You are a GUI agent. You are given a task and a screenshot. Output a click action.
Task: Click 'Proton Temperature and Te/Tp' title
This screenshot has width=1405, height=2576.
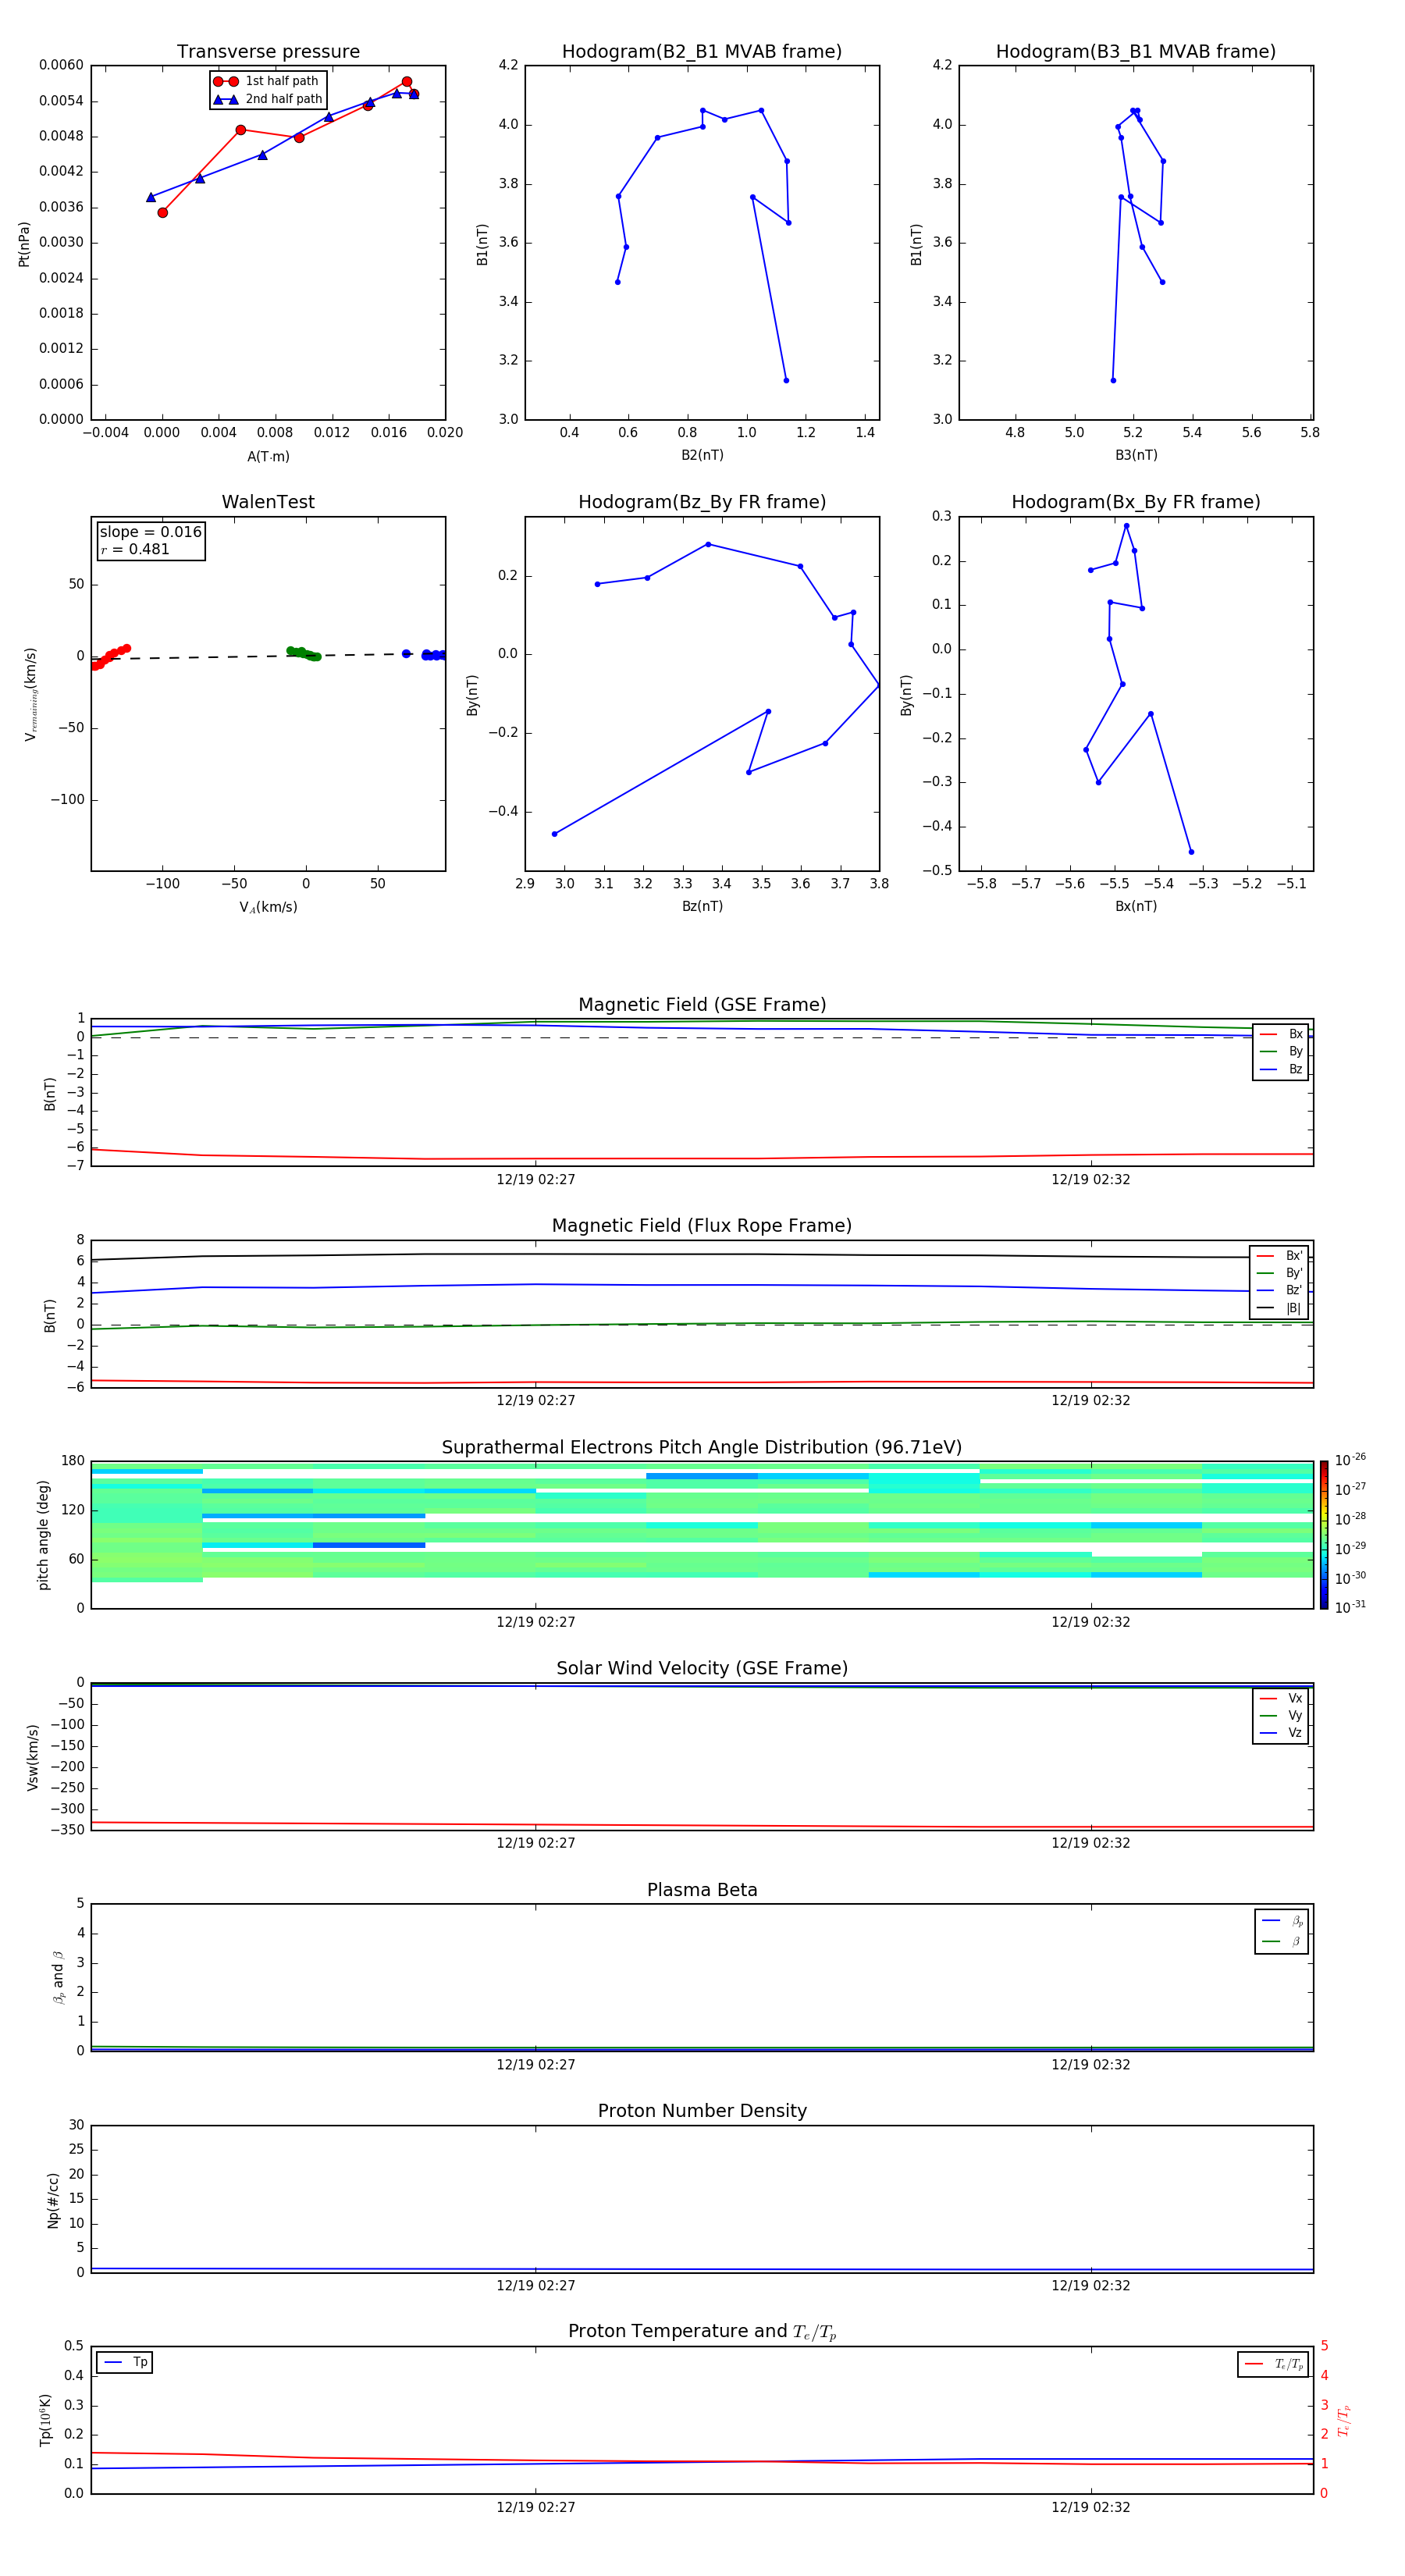702,2332
